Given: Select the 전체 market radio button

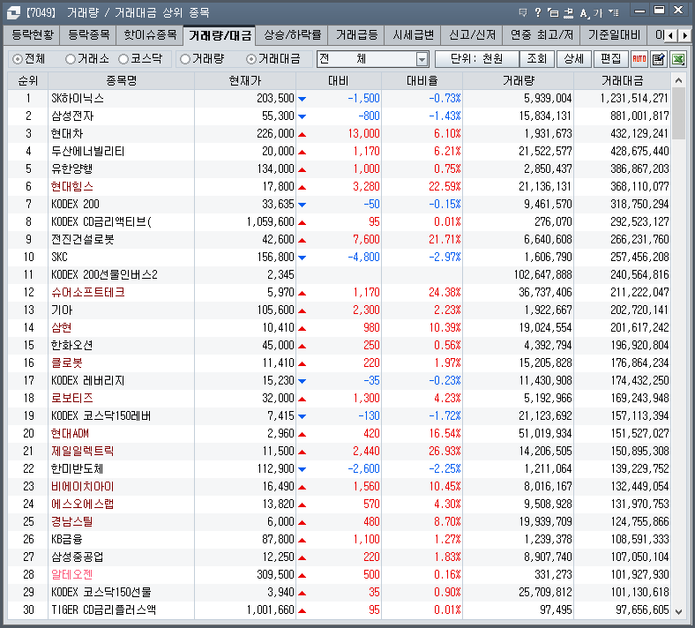Looking at the screenshot, I should [18, 59].
